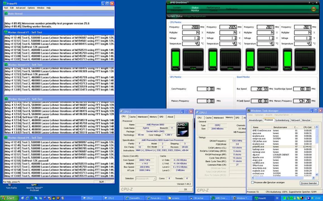This screenshot has height=201, width=323.
Task: Open the Ansicht menu in Task Manager
Action: pyautogui.click(x=269, y=115)
